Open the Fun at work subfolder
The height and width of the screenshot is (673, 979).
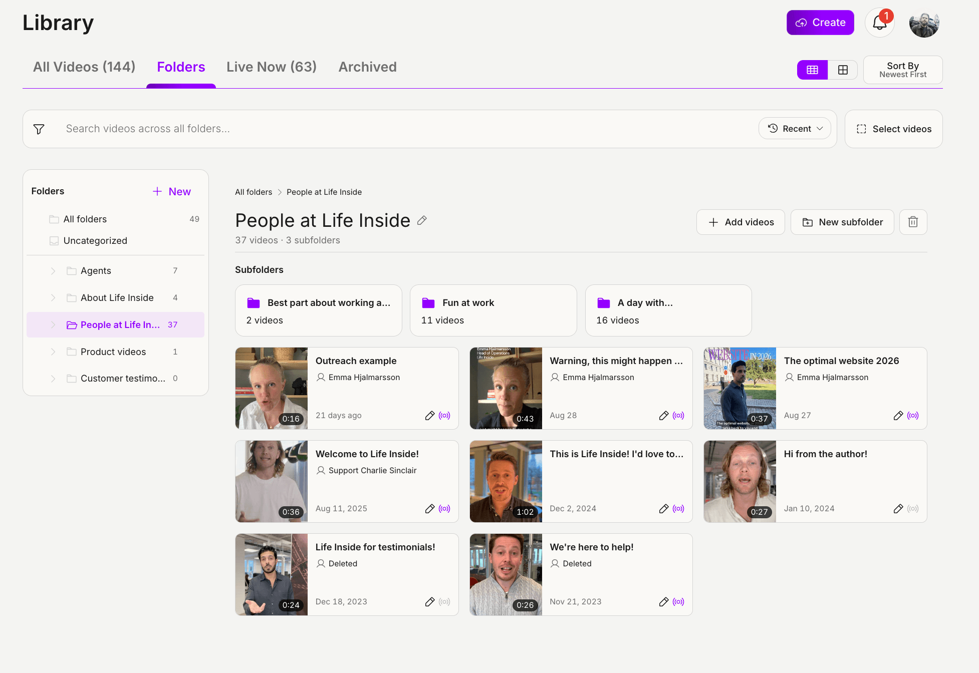click(493, 310)
